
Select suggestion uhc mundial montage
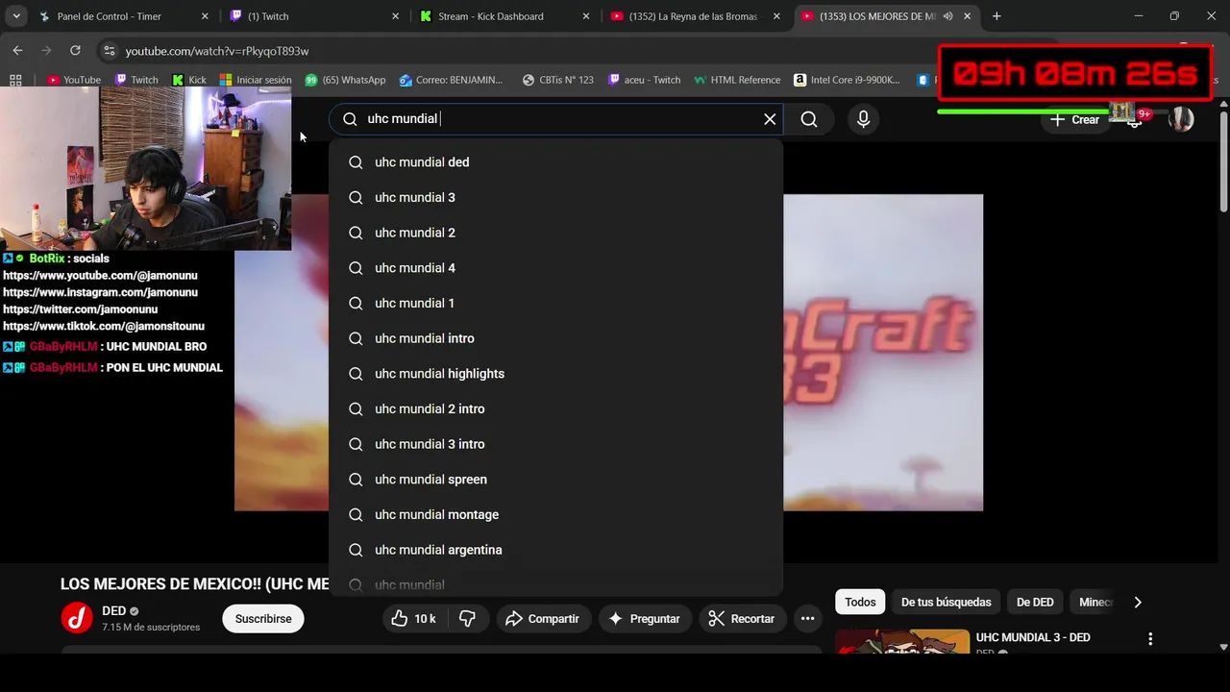click(555, 515)
